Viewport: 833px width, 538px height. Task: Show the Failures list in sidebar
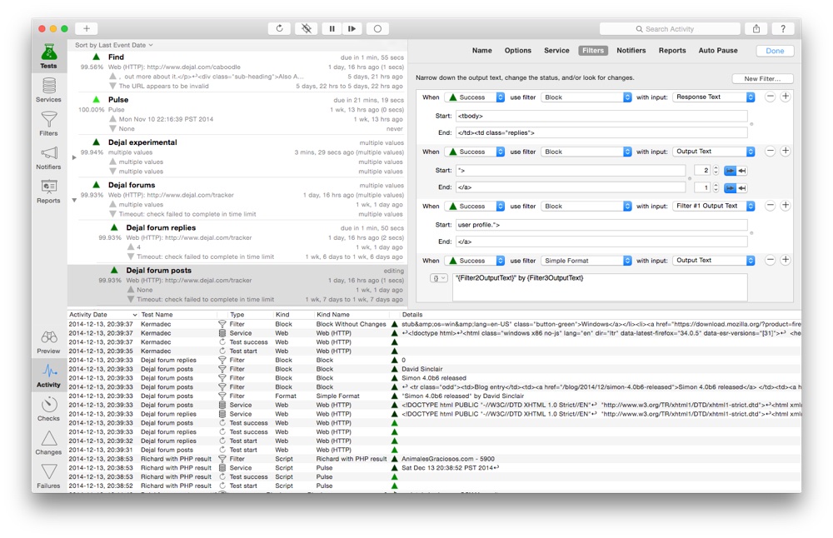(x=48, y=476)
